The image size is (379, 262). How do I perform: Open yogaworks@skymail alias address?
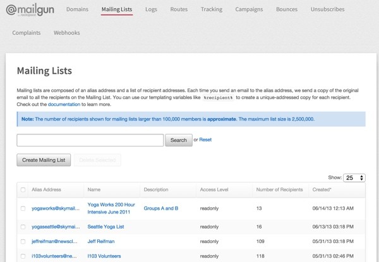coord(56,208)
